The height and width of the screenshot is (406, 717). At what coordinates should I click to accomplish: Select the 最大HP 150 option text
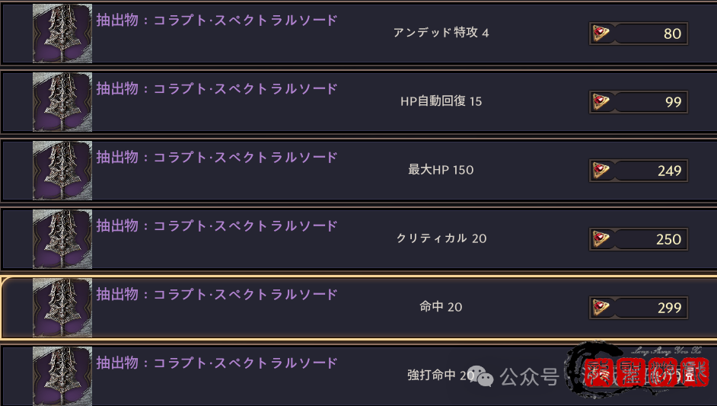click(x=441, y=171)
